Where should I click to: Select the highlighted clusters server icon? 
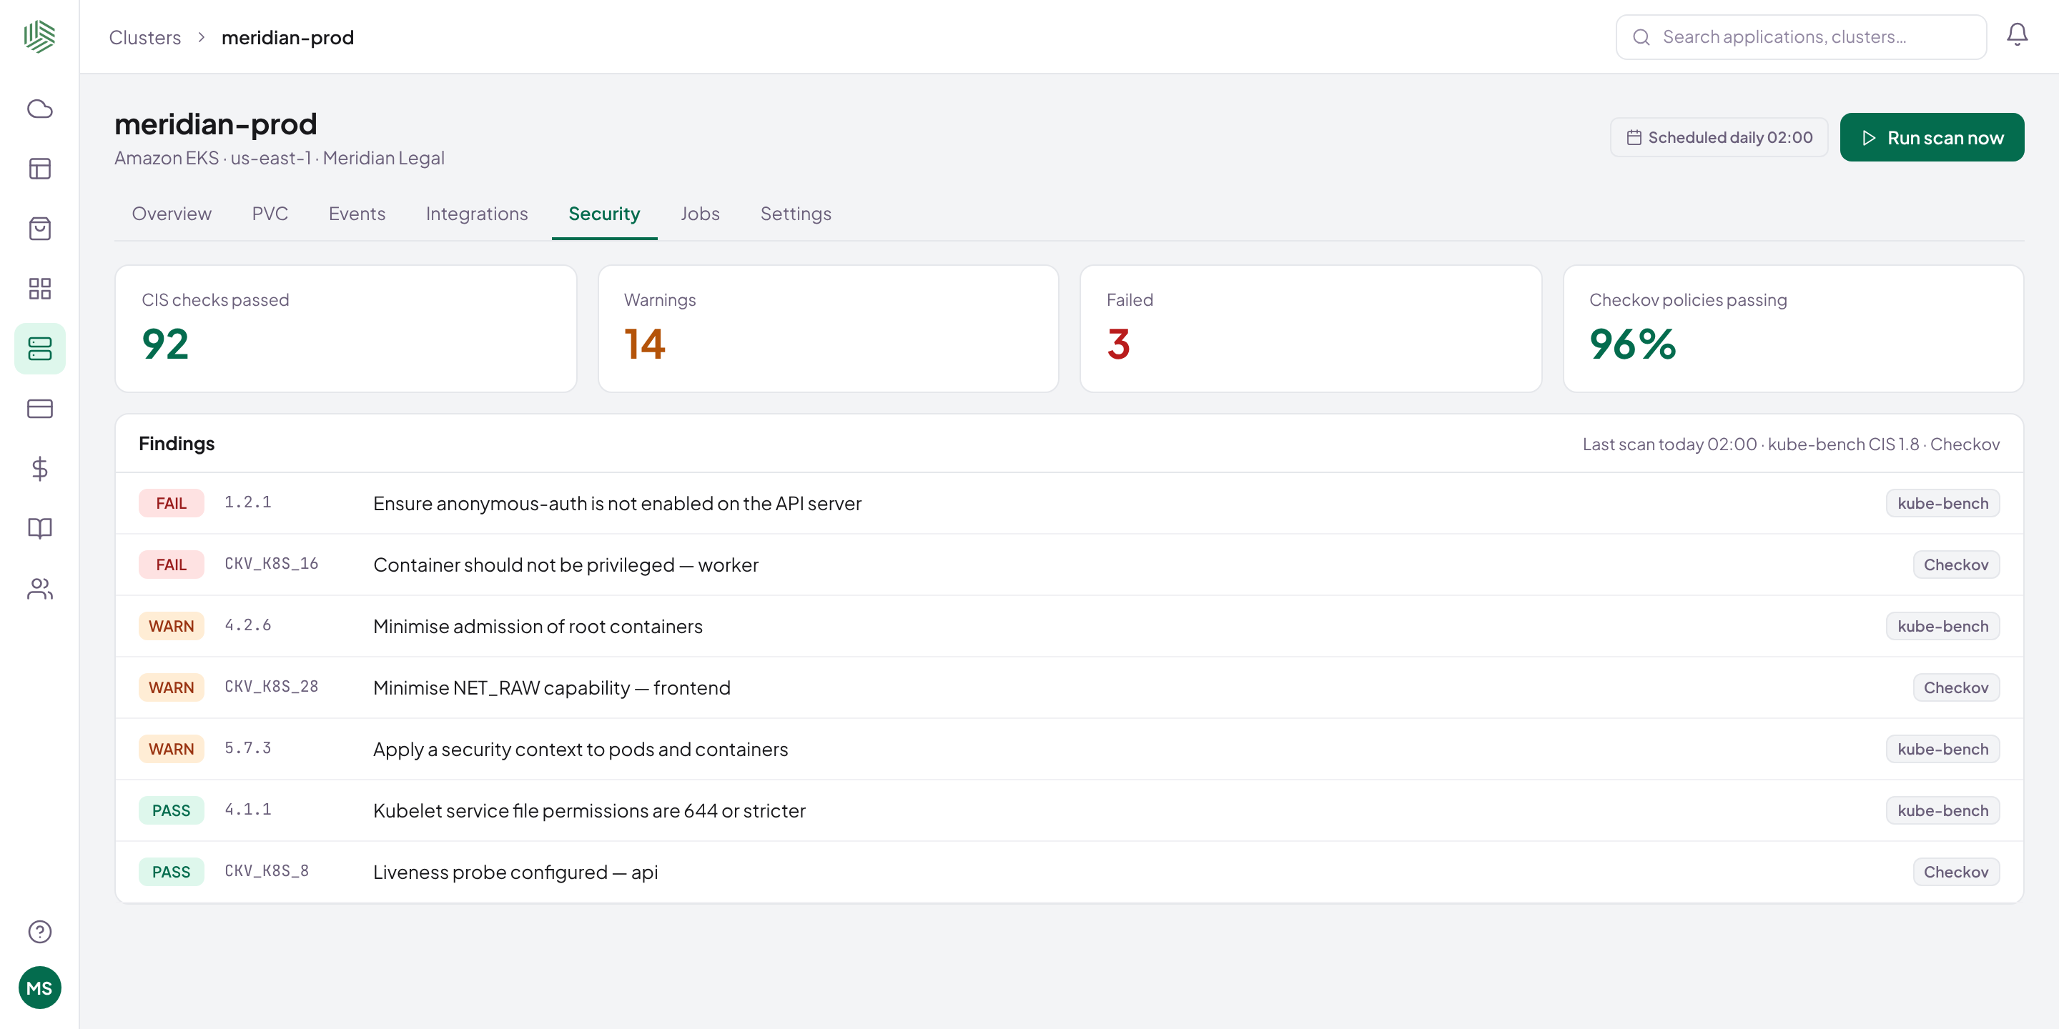click(39, 348)
